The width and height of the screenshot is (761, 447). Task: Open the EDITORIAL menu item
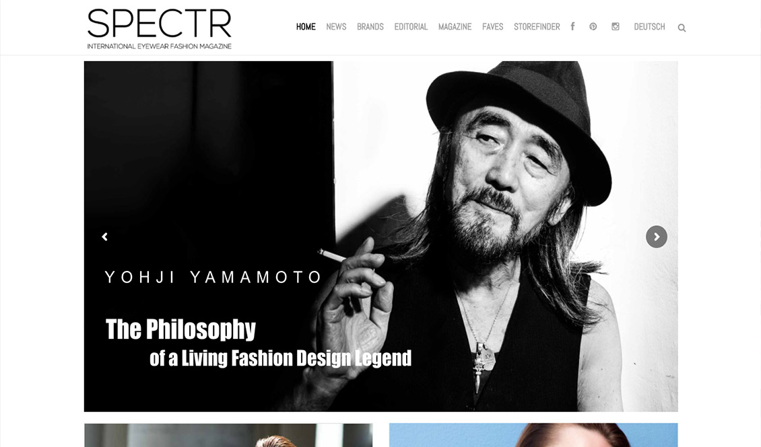[x=411, y=27]
